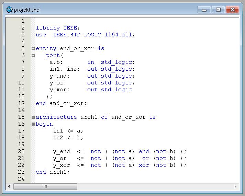Click the scroll right arrow
This screenshot has height=196, width=245.
pyautogui.click(x=235, y=186)
